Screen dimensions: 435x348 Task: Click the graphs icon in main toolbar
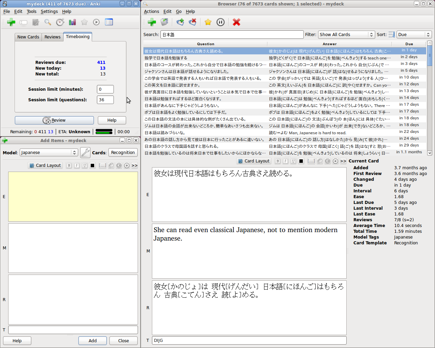[x=72, y=22]
